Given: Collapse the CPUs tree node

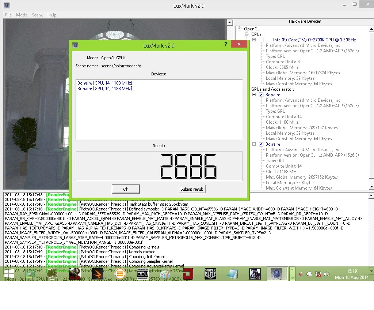Looking at the screenshot, I should pyautogui.click(x=247, y=34).
